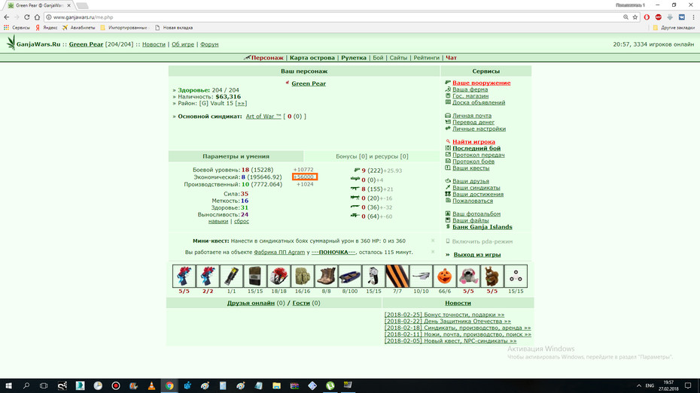Select the 15/15 wristwatch item

point(373,276)
